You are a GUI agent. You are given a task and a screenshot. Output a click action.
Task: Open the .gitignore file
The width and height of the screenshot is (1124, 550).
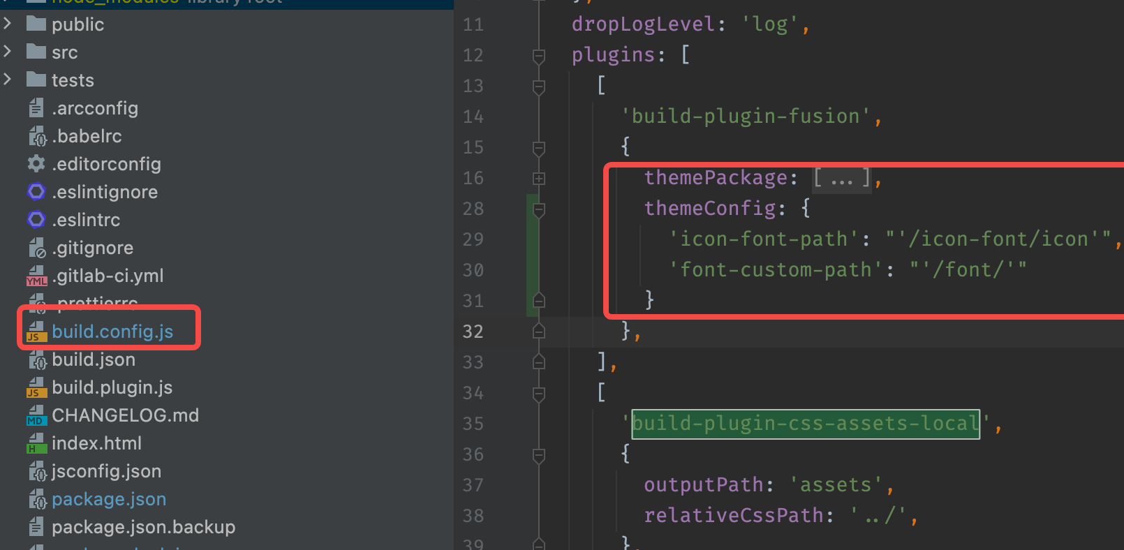tap(92, 248)
